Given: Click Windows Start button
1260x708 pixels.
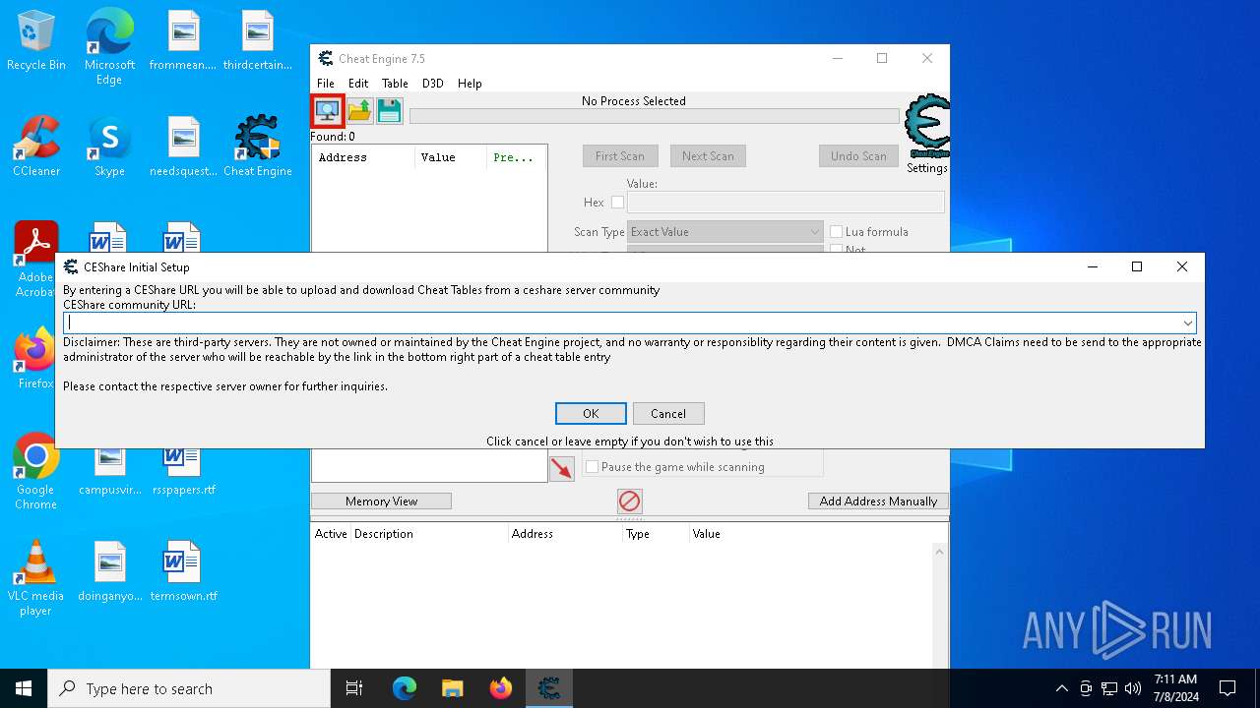Looking at the screenshot, I should [24, 688].
